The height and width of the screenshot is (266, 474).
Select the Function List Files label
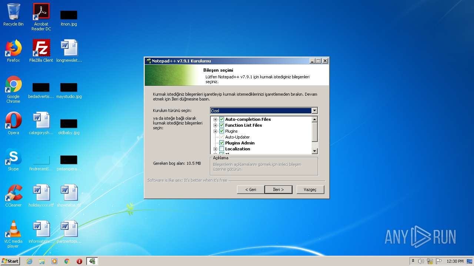(x=244, y=125)
